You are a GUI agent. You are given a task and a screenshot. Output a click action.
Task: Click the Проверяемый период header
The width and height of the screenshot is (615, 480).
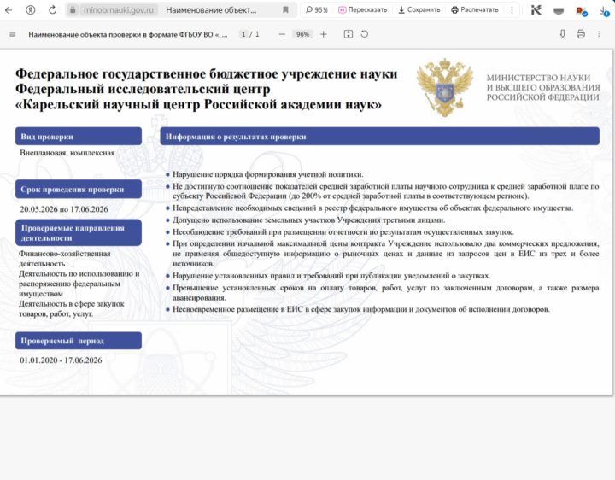tap(79, 341)
